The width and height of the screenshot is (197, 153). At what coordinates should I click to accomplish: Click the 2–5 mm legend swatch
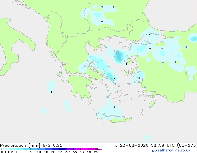(x=27, y=149)
